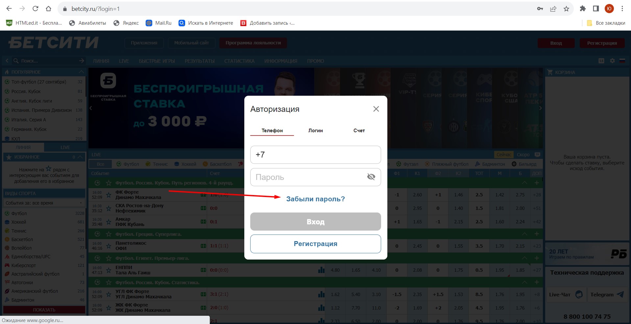Bookmark page with the star icon

tap(566, 9)
